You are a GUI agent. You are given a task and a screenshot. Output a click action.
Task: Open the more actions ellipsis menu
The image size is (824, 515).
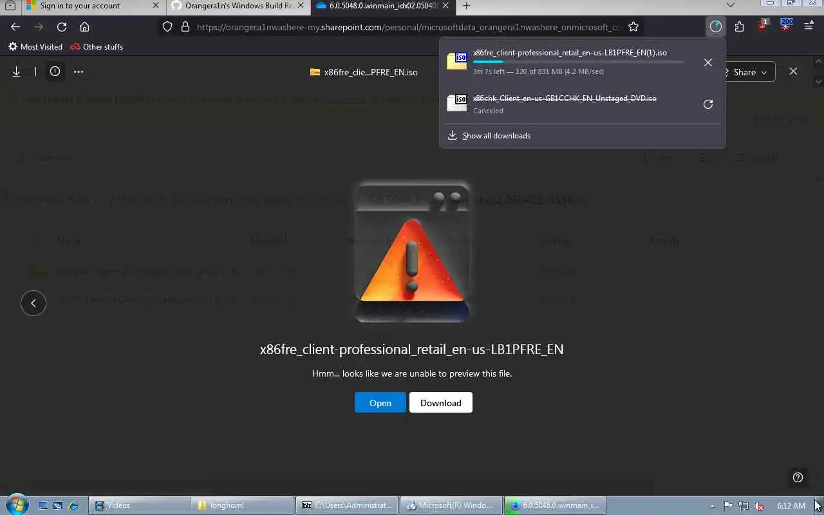coord(79,71)
